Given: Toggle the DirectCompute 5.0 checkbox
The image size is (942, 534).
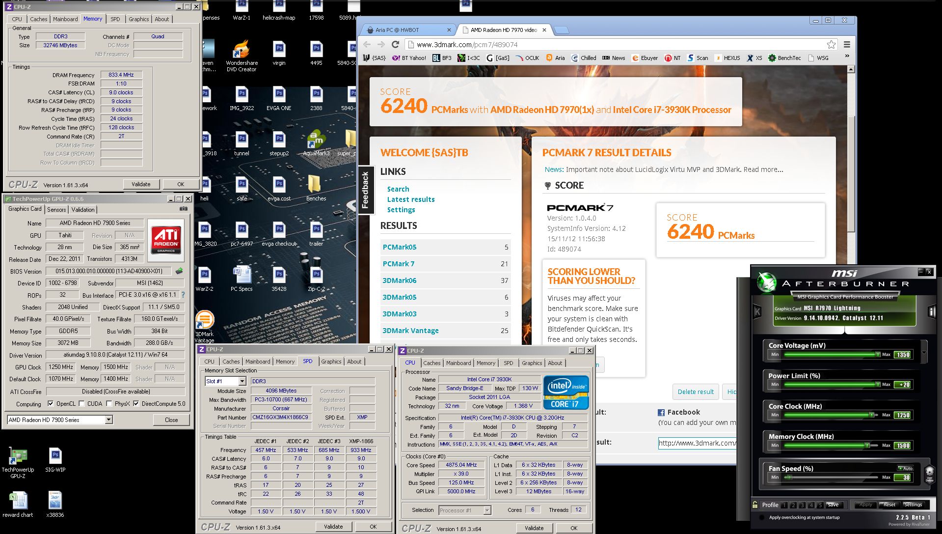Looking at the screenshot, I should tap(136, 404).
